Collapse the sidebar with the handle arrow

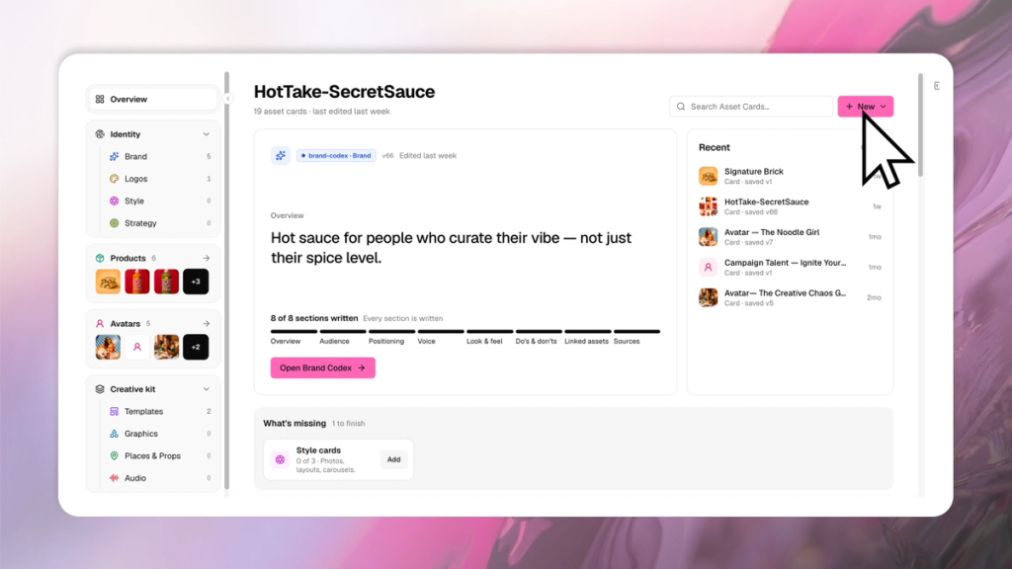coord(228,99)
